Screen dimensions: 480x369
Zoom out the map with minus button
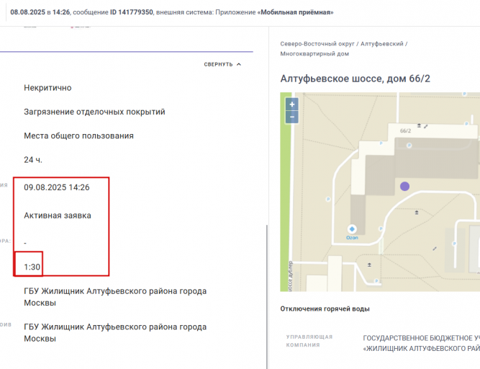pyautogui.click(x=291, y=117)
